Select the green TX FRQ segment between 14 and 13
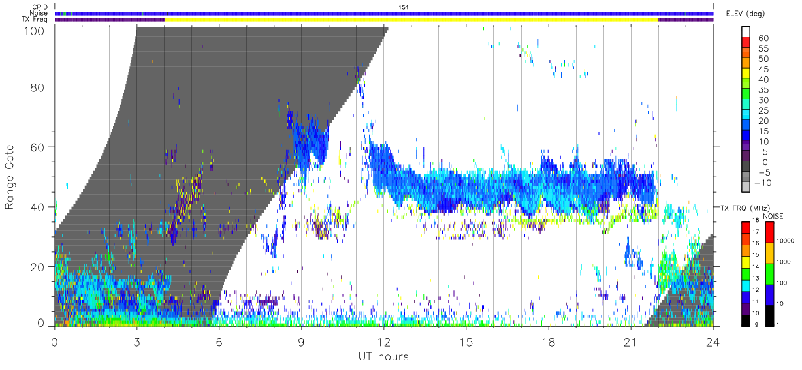 coord(746,274)
